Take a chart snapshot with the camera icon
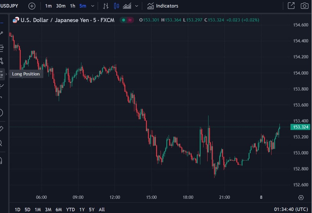The width and height of the screenshot is (312, 213). 305,6
